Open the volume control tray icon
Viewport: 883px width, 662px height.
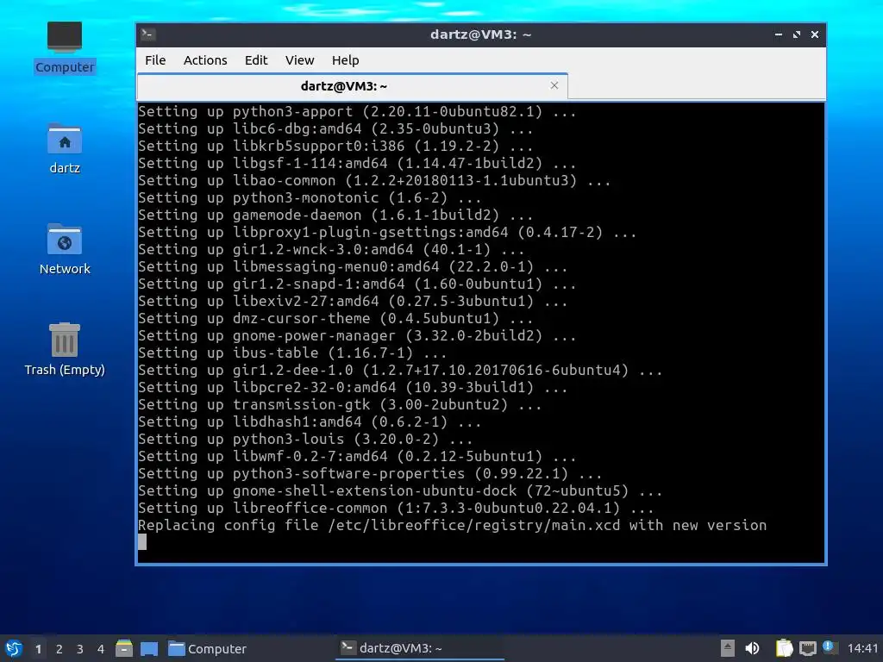752,648
